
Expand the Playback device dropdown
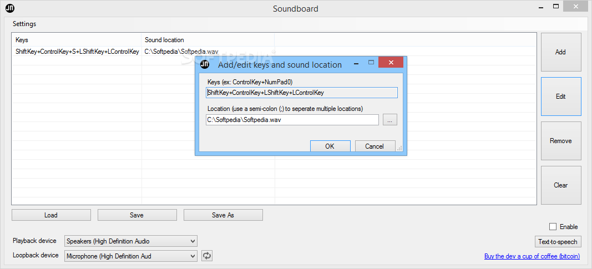[193, 241]
